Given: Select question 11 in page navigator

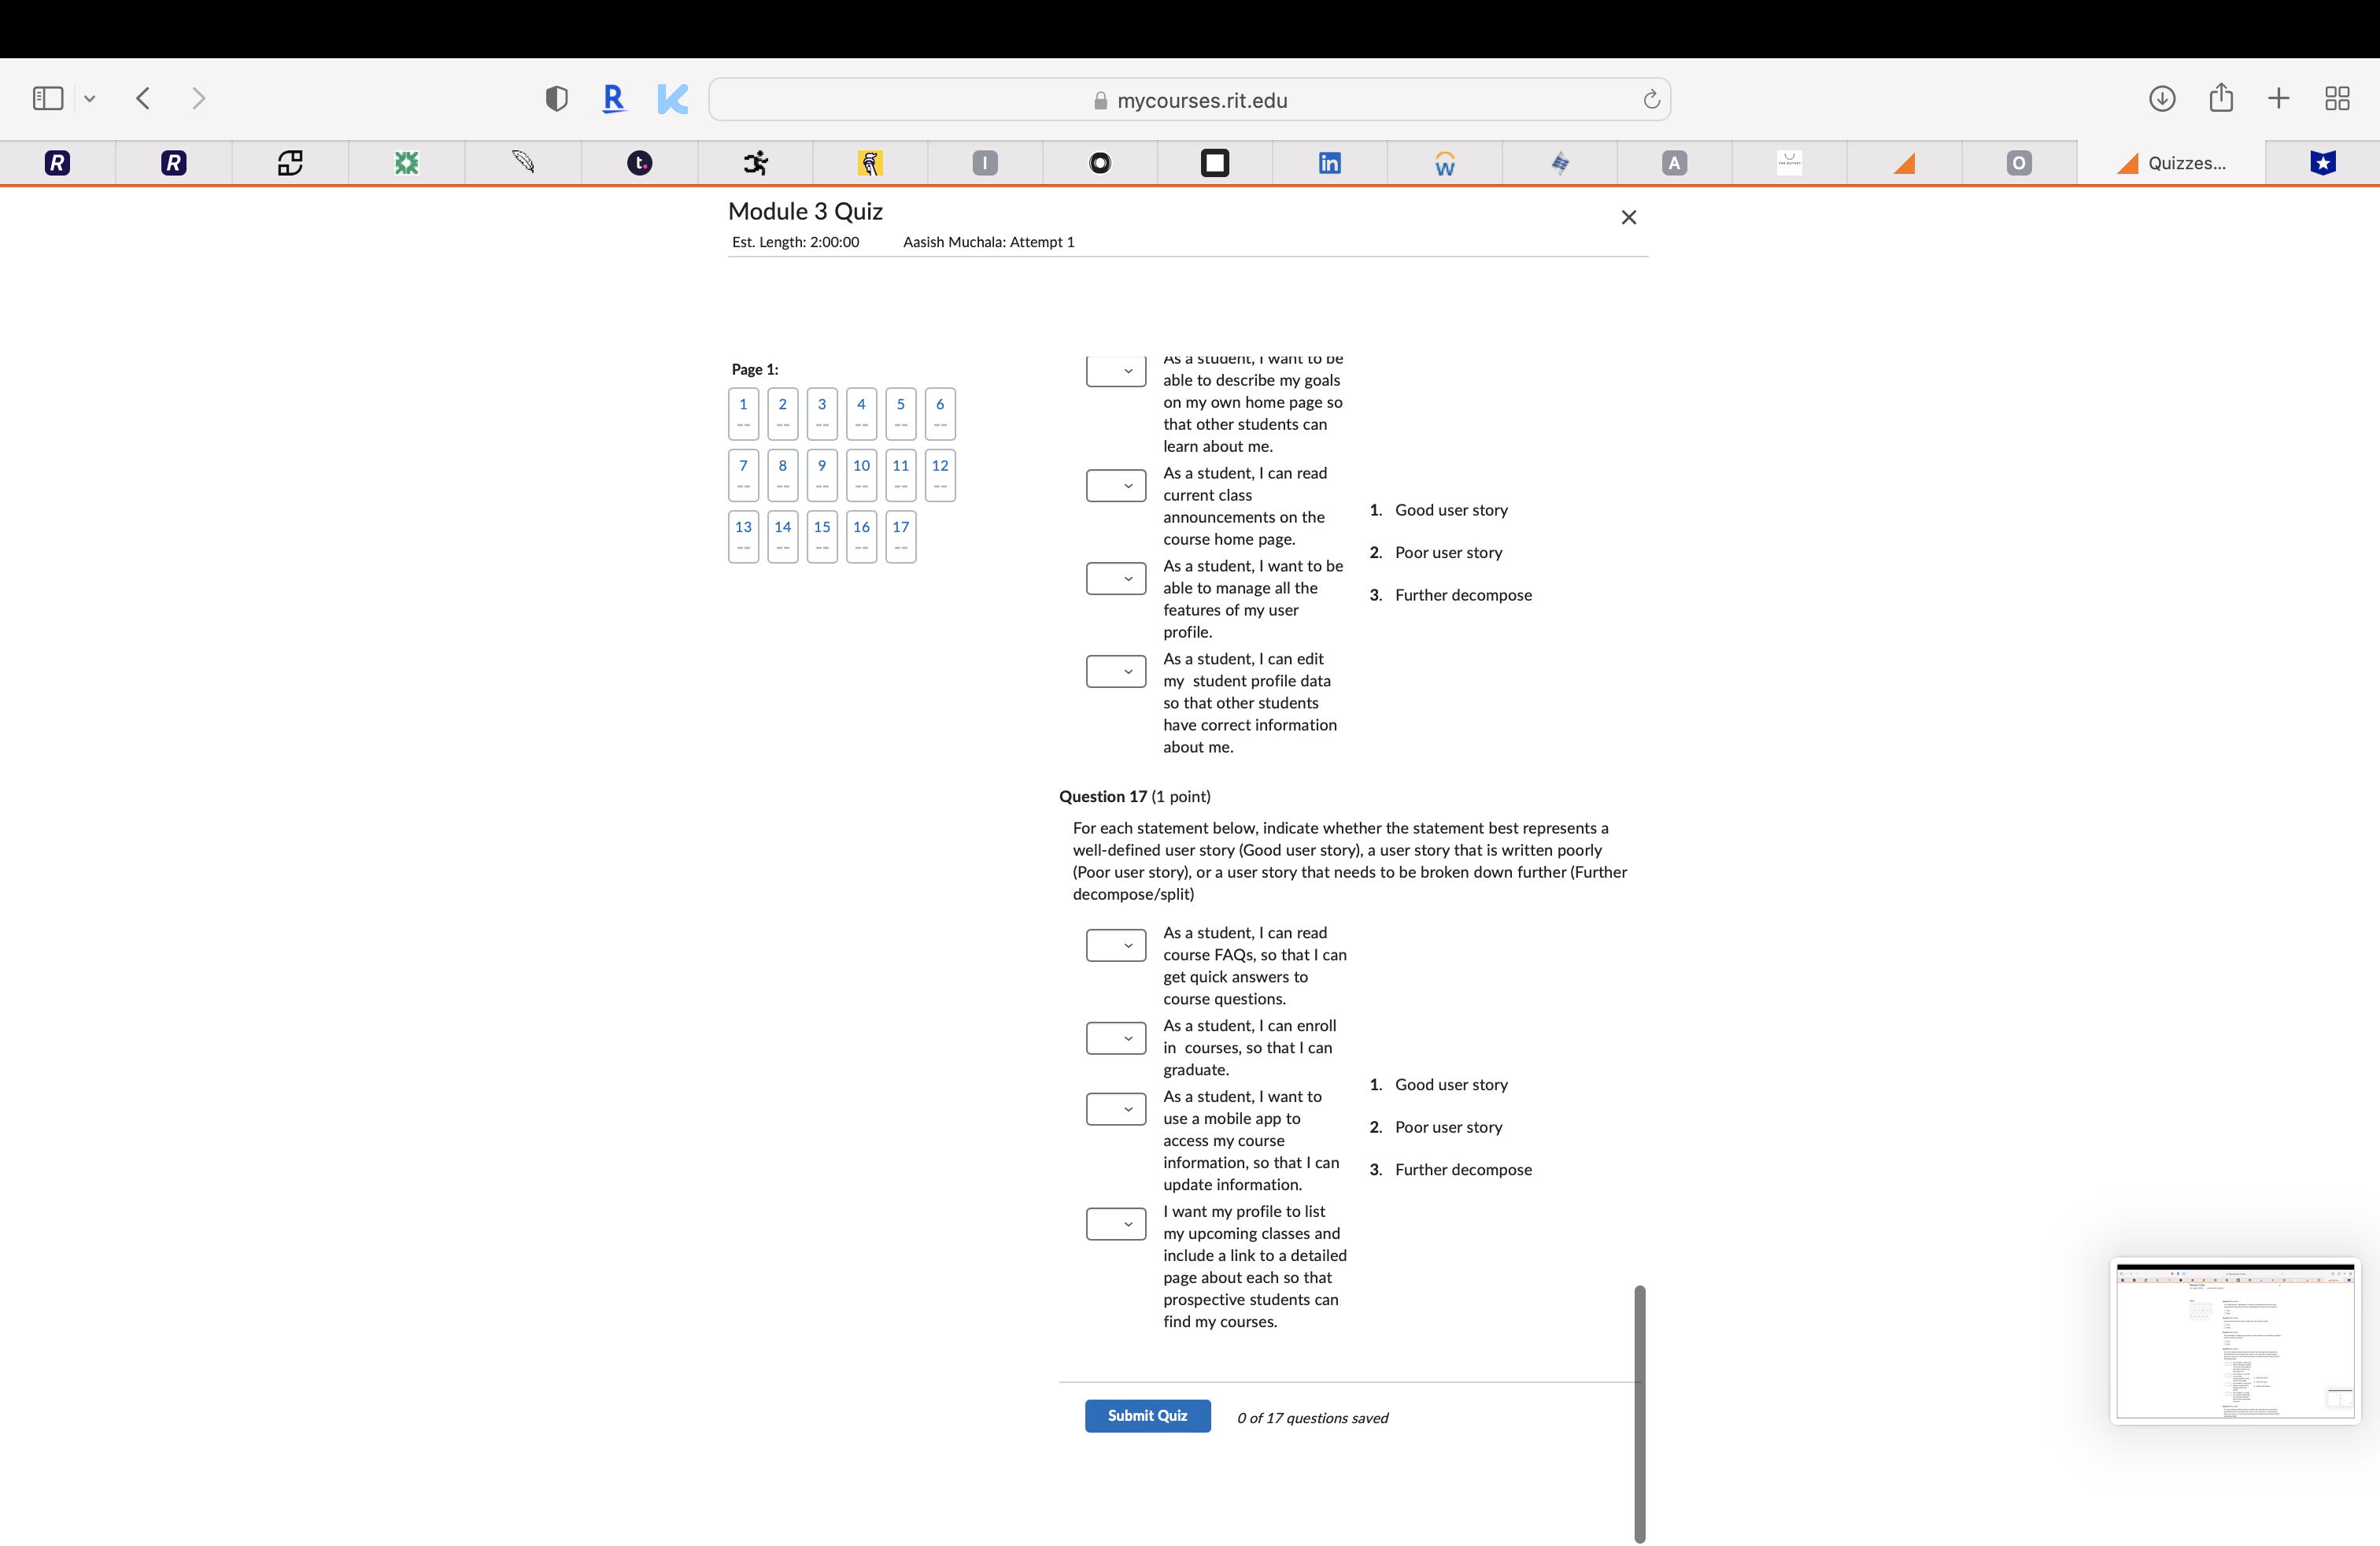Looking at the screenshot, I should 899,474.
